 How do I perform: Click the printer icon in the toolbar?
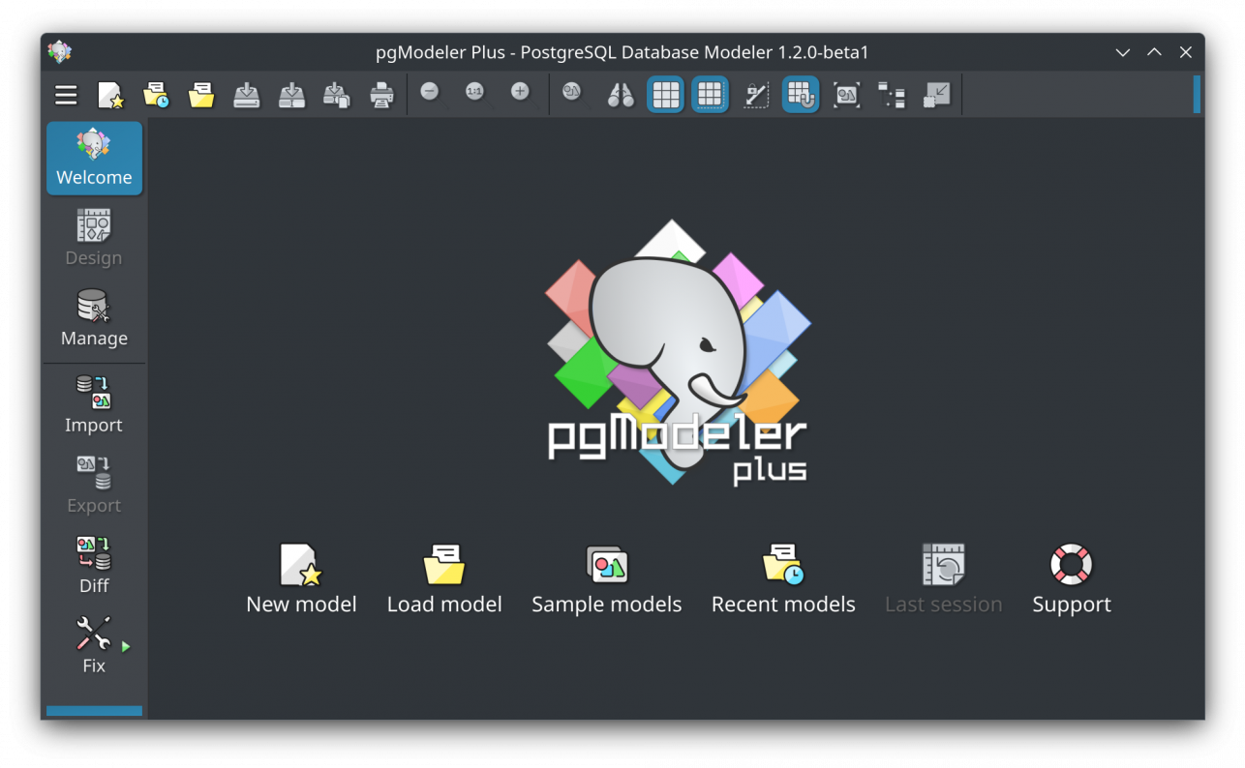[382, 94]
